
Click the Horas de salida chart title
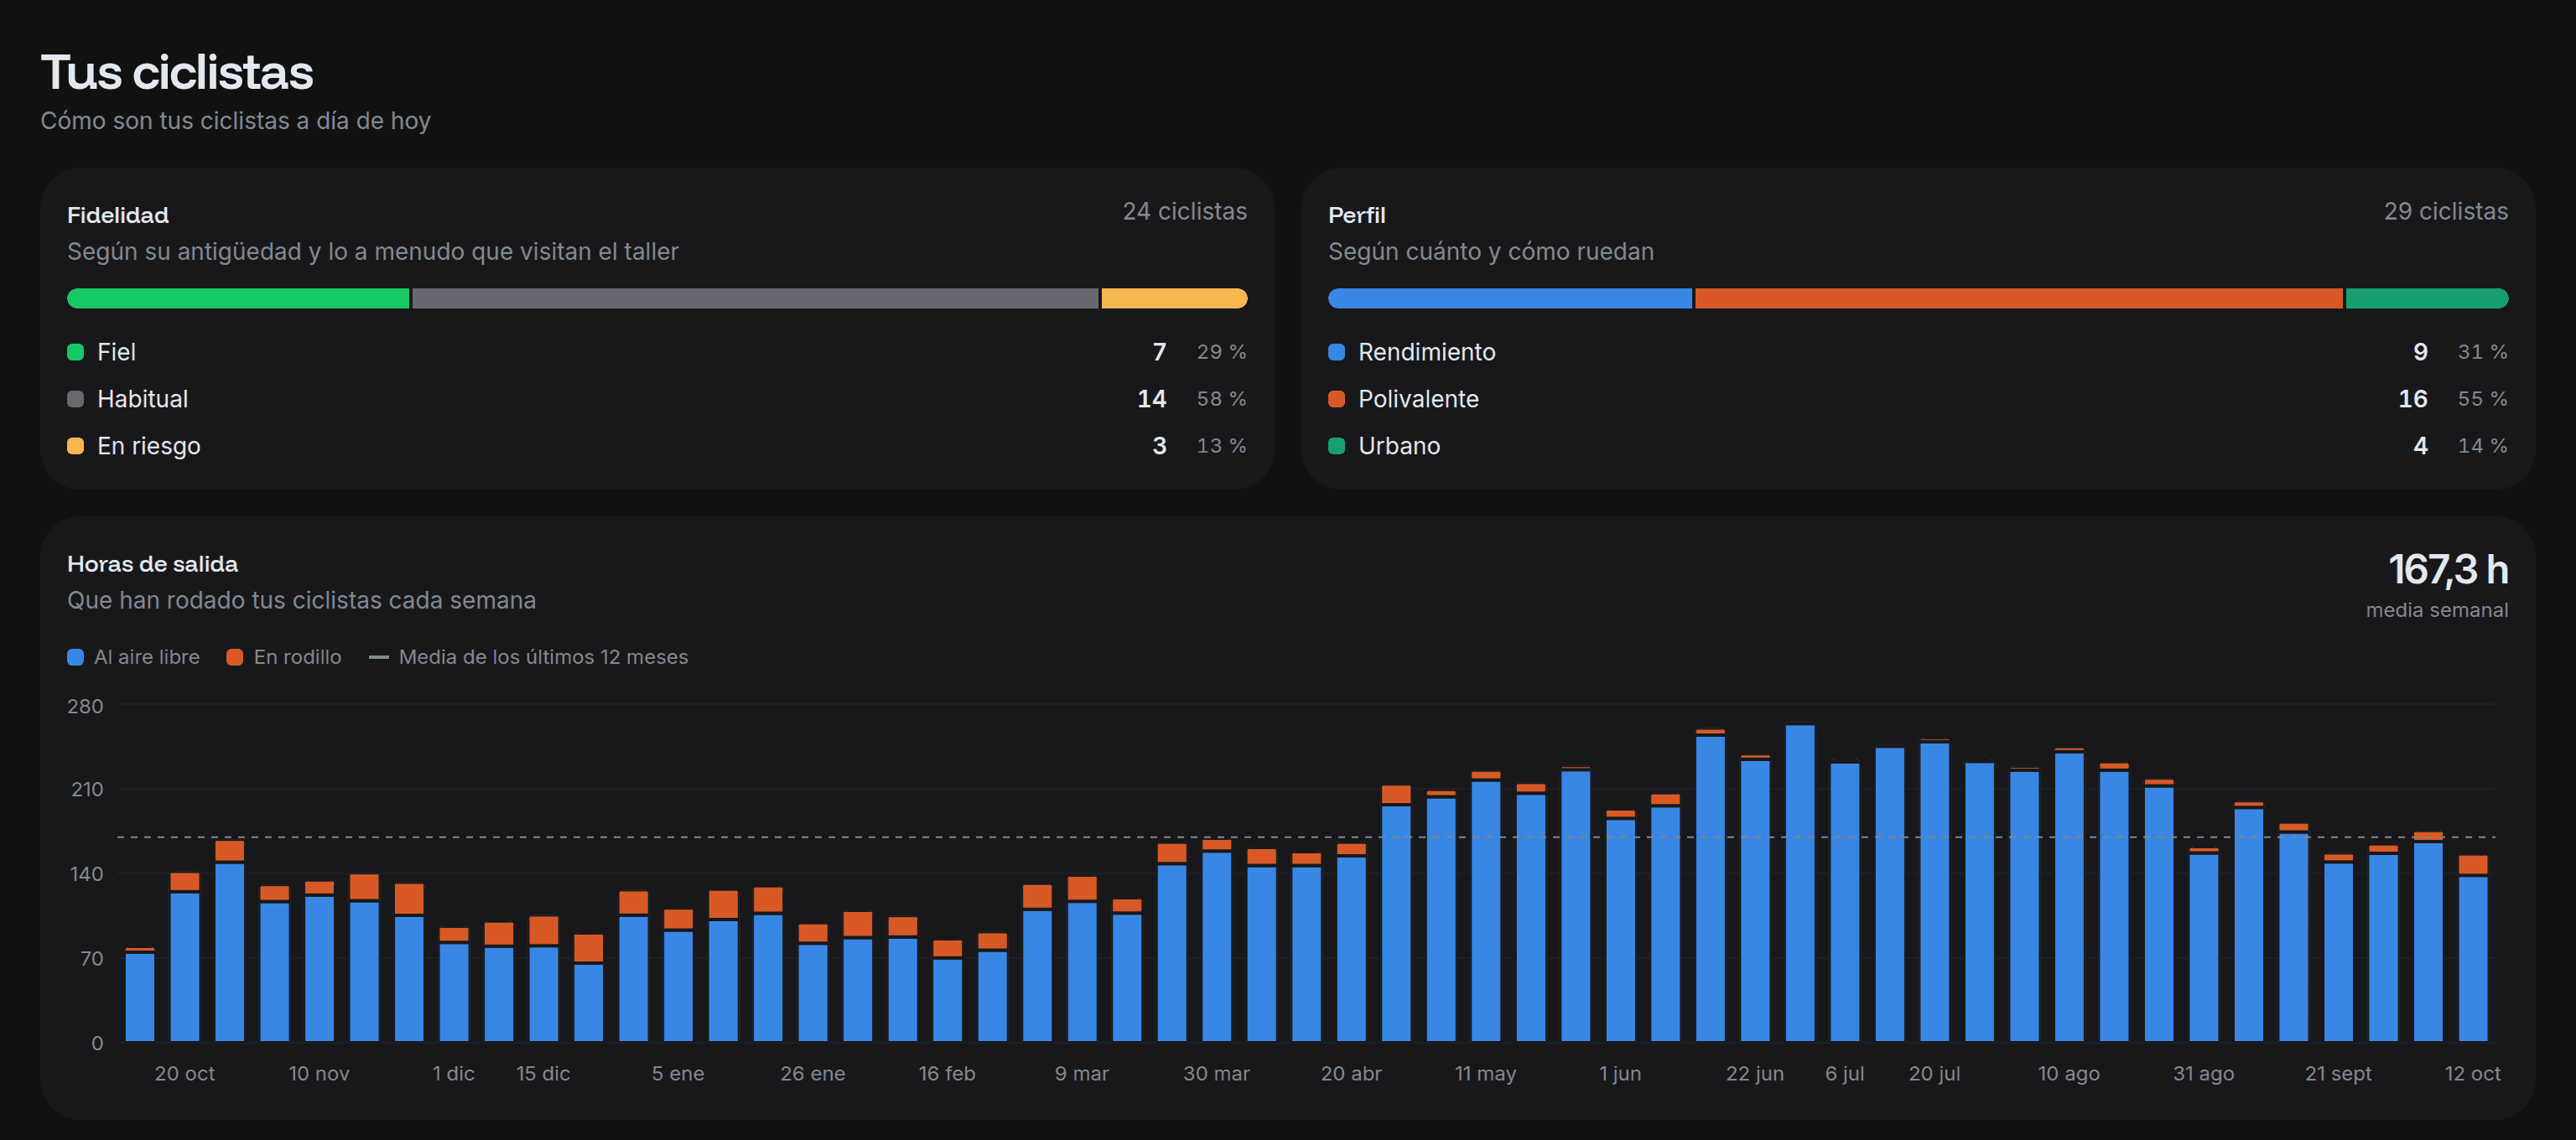pos(152,564)
